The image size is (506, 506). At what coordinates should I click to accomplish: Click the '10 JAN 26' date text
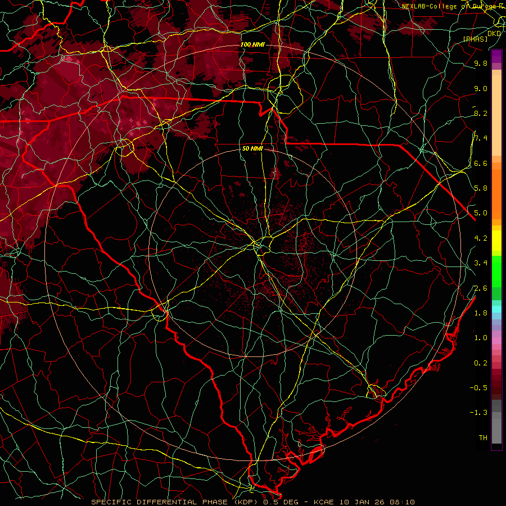pos(362,502)
